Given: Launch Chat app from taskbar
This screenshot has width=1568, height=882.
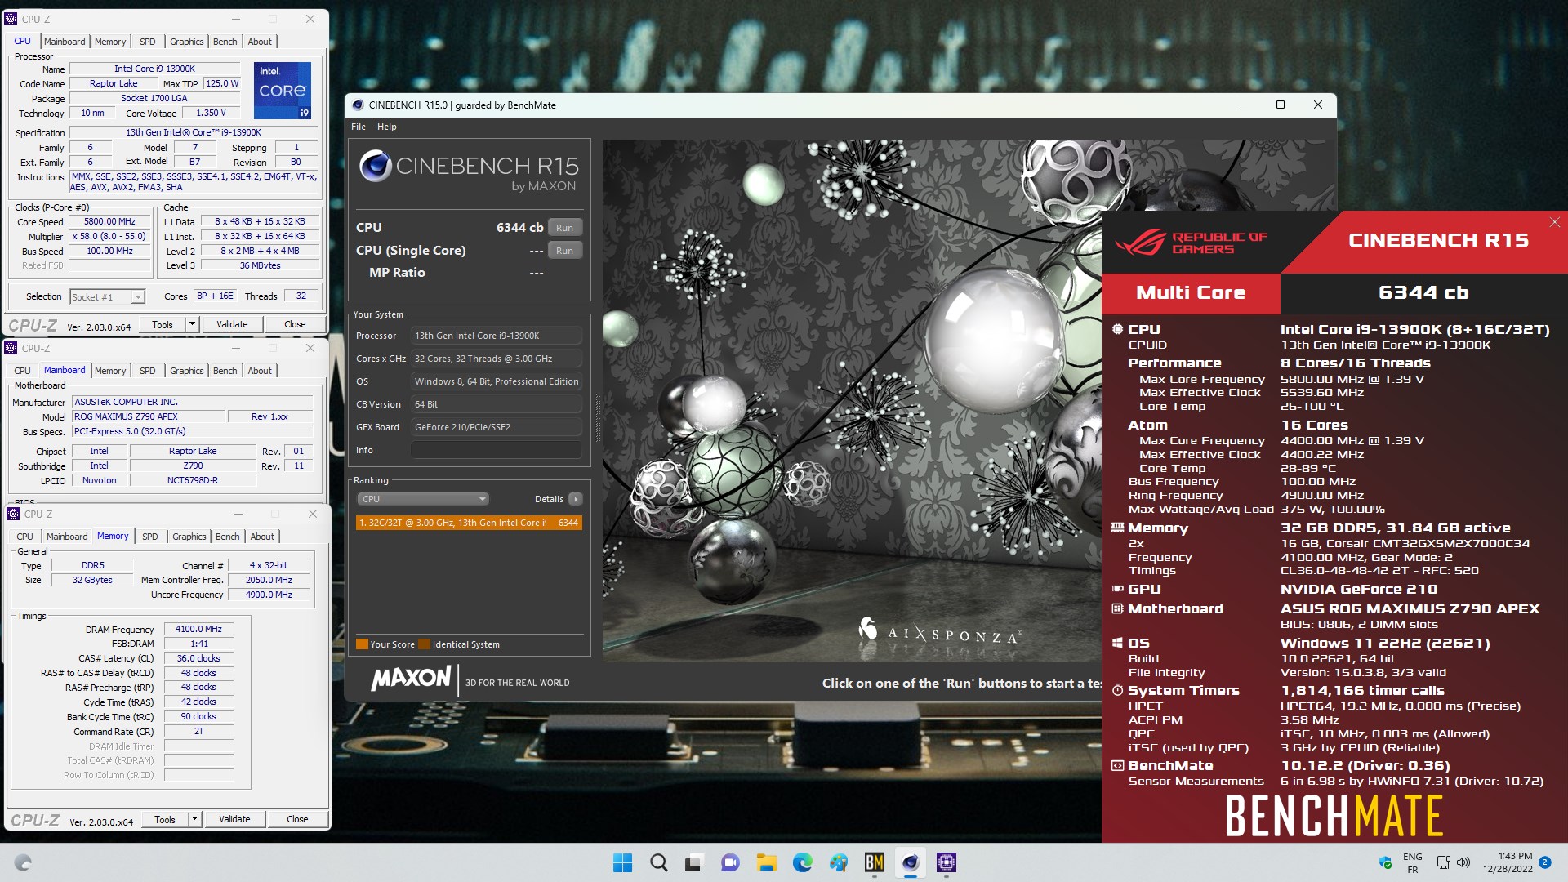Looking at the screenshot, I should [730, 862].
